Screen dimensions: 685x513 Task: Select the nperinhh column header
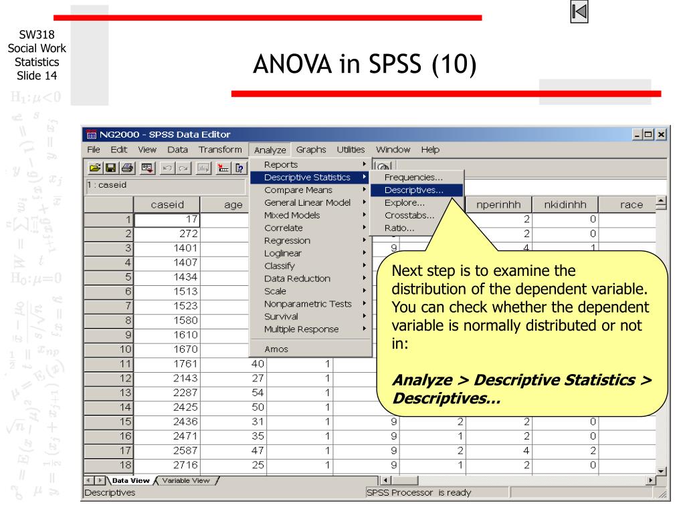[x=498, y=204]
